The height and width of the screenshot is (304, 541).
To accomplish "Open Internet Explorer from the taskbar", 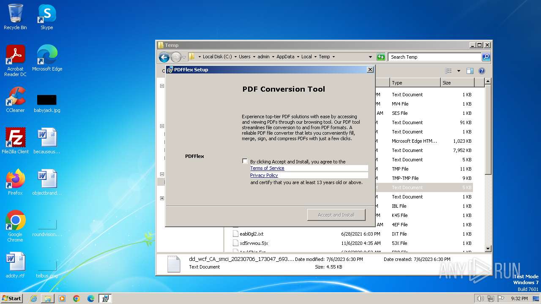I will coord(34,299).
